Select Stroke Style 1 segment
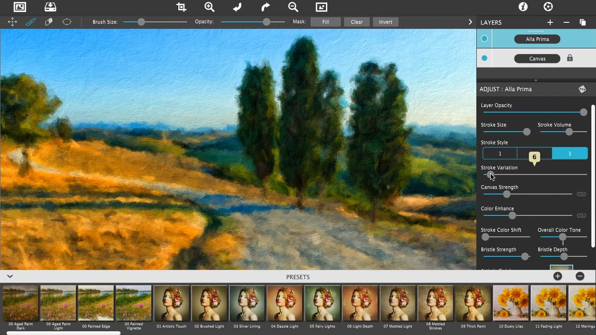The height and width of the screenshot is (335, 596). click(x=500, y=154)
